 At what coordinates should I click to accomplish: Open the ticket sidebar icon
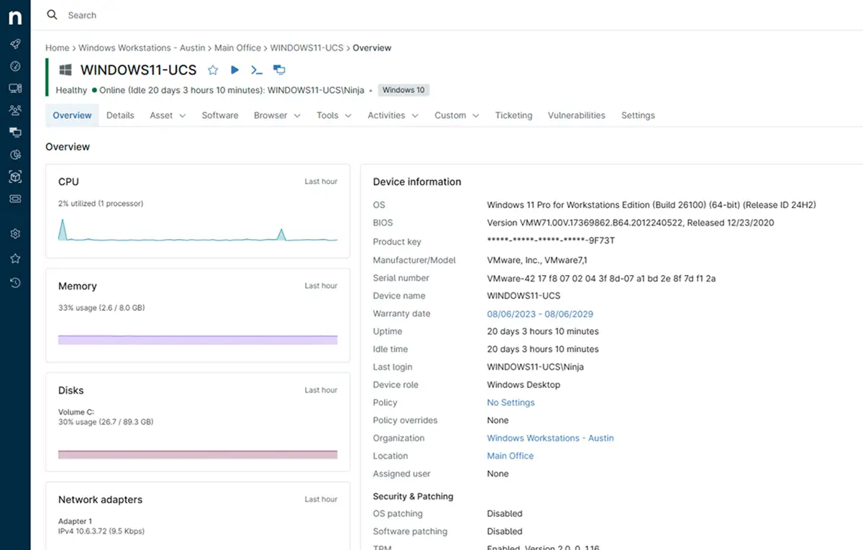15,199
